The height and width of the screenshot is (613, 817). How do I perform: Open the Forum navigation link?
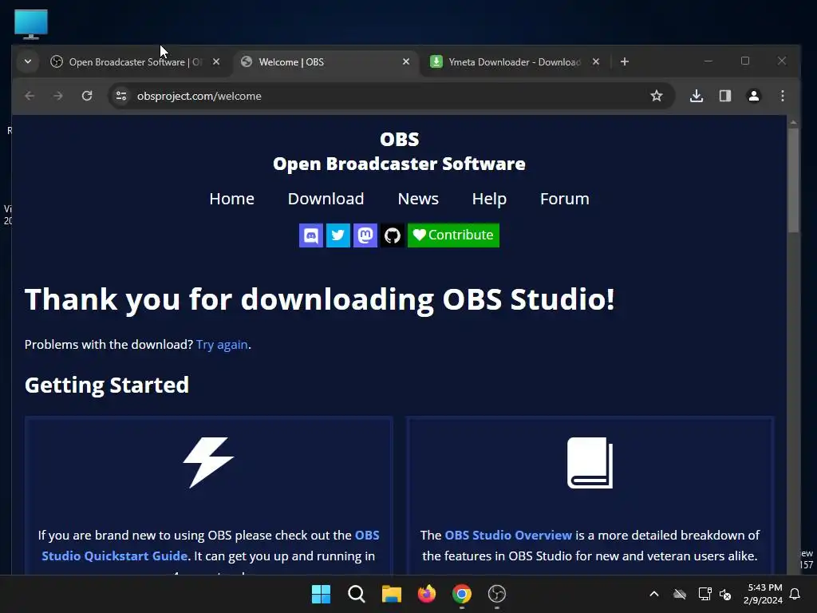564,199
